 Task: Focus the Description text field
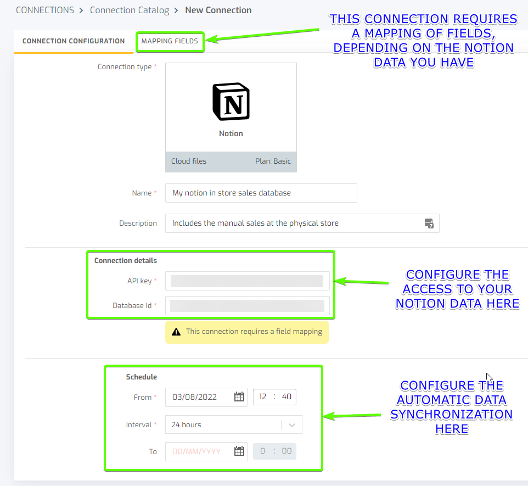[302, 223]
